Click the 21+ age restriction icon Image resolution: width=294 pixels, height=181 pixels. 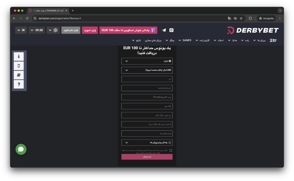coord(273,40)
